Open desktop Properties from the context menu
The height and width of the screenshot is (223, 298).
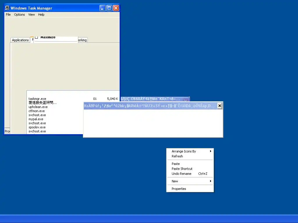190,189
